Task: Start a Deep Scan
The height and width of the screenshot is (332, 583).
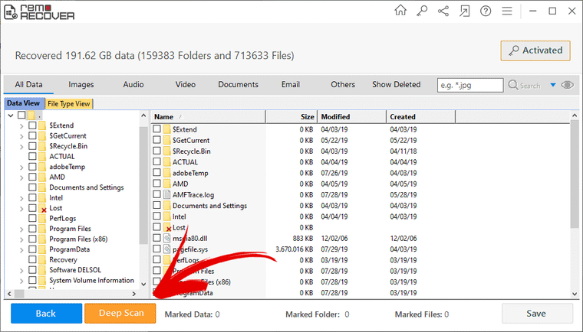Action: pyautogui.click(x=120, y=314)
